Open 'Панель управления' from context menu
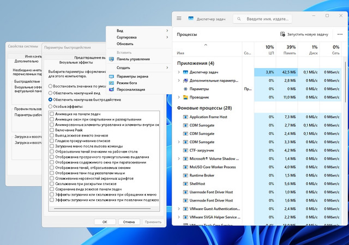This screenshot has height=245, width=349. 139,59
